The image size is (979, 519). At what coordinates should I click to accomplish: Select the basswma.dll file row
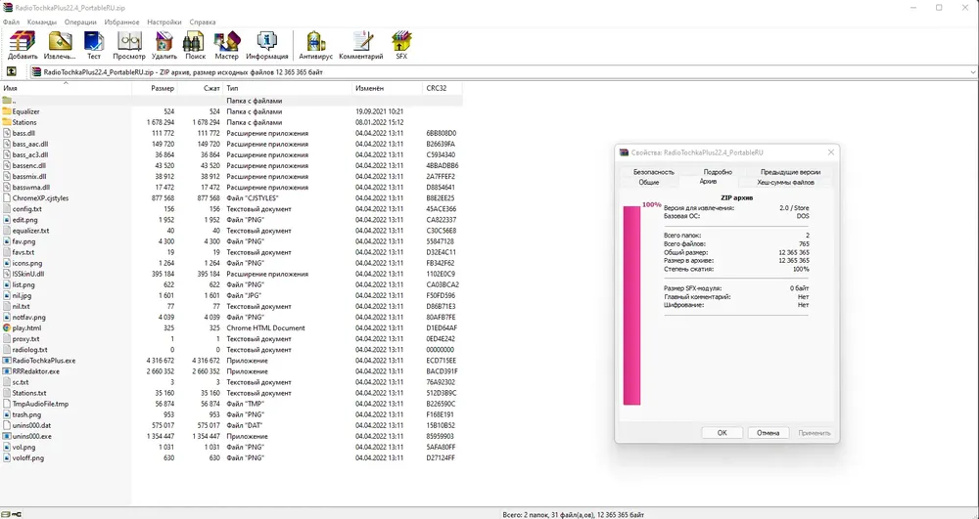point(231,187)
